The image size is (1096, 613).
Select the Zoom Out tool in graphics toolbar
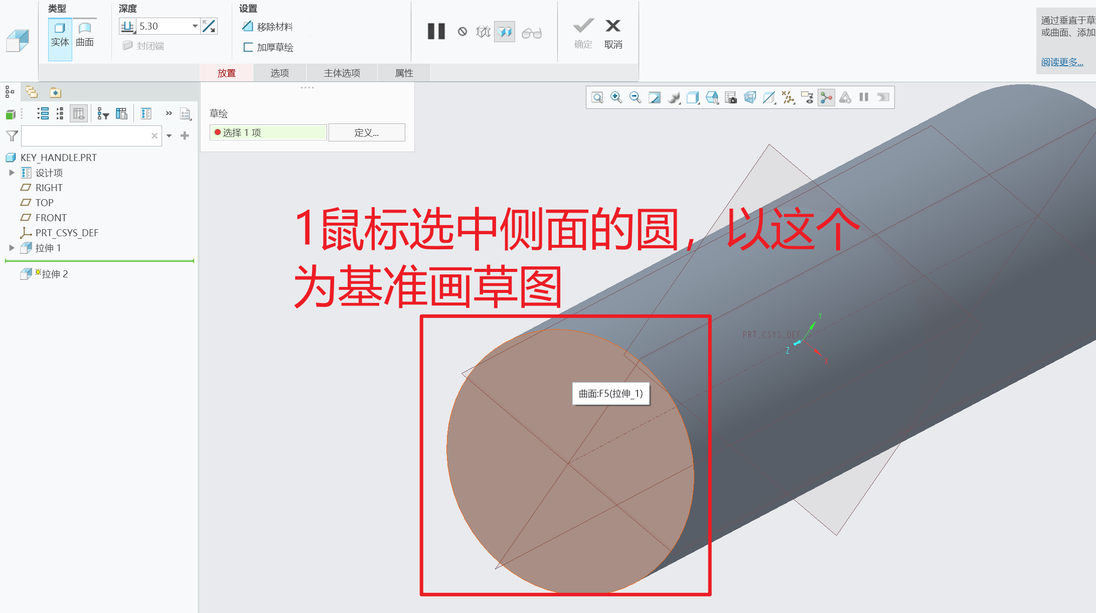coord(635,97)
